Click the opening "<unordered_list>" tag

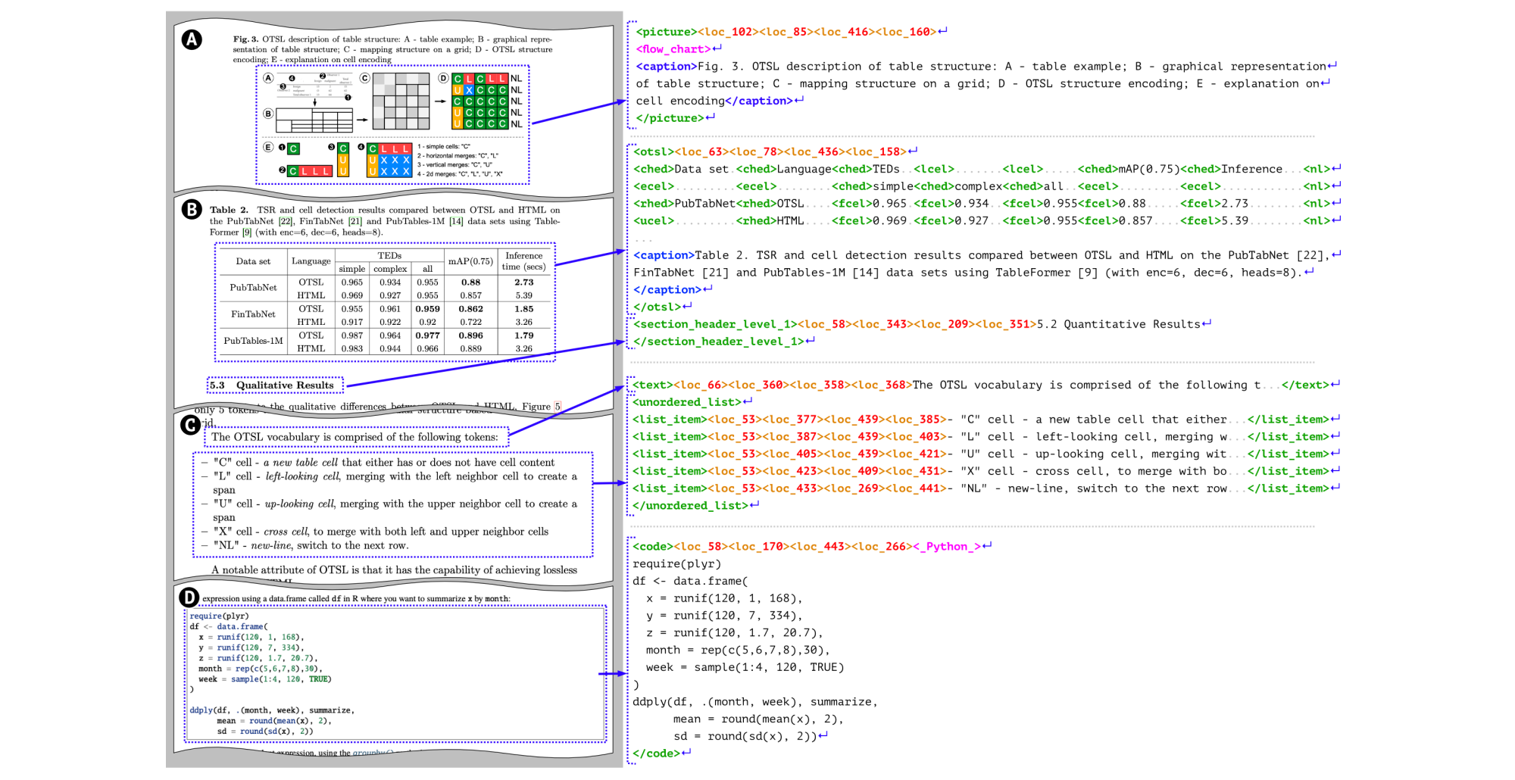coord(687,402)
